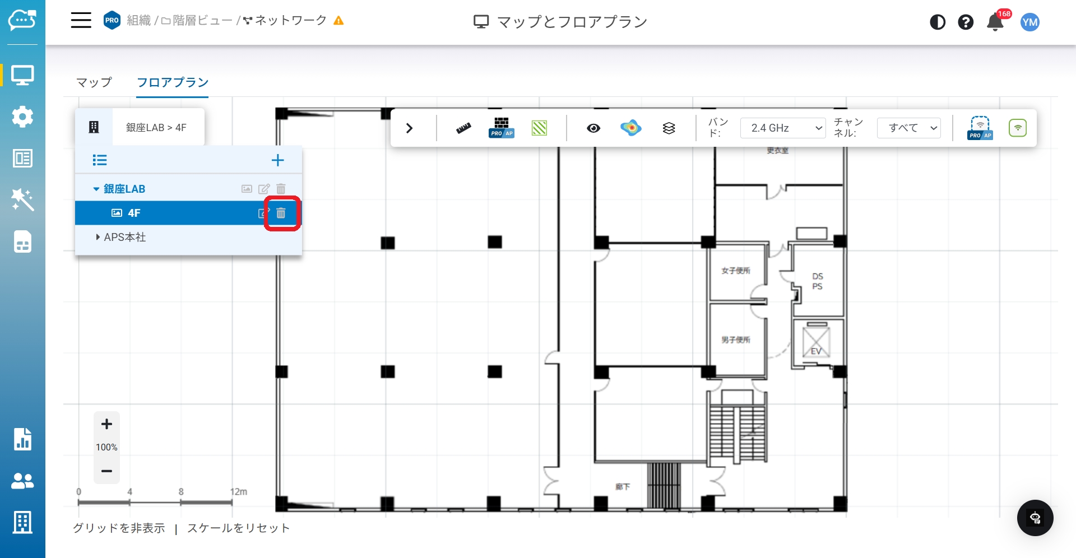Open the 2.4 GHz band dropdown
The width and height of the screenshot is (1076, 558).
783,128
